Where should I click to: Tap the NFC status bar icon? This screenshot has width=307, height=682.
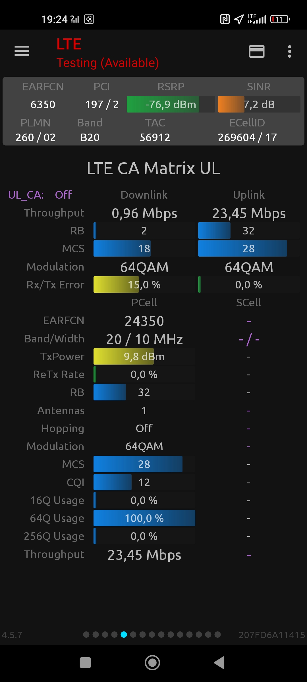coord(225,19)
